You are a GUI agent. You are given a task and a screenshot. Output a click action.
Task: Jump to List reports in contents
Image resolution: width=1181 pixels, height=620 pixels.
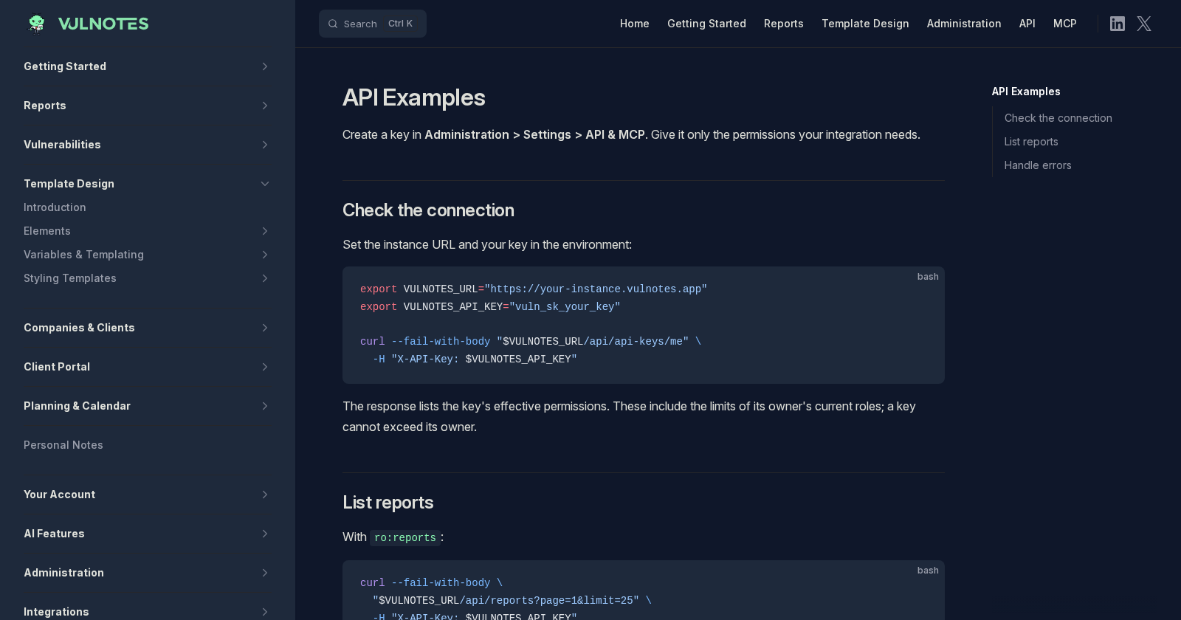coord(1031,142)
